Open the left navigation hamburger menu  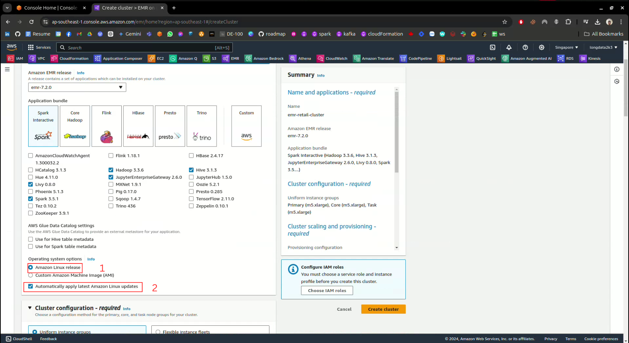7,69
